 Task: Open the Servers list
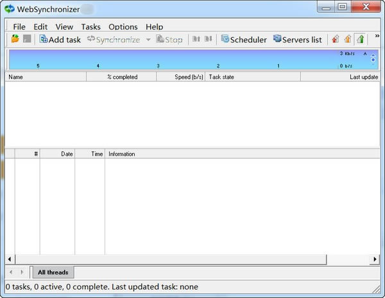[297, 40]
